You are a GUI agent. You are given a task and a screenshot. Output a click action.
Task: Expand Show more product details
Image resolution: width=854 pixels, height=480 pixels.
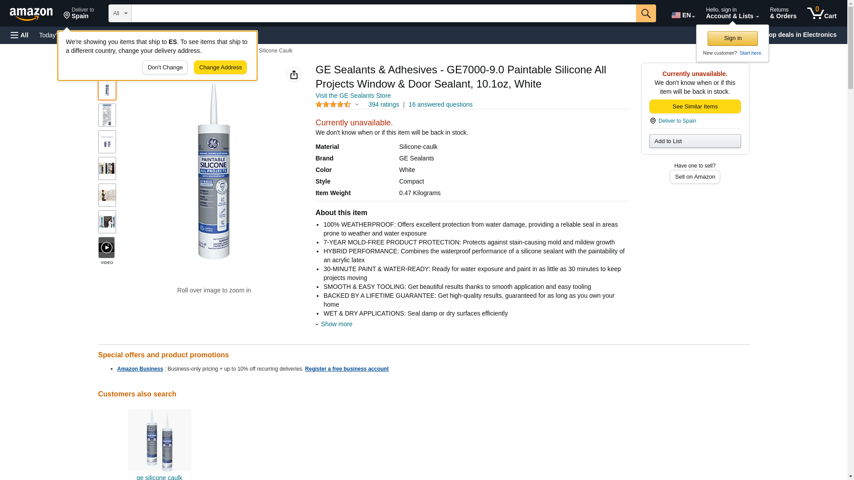[336, 324]
